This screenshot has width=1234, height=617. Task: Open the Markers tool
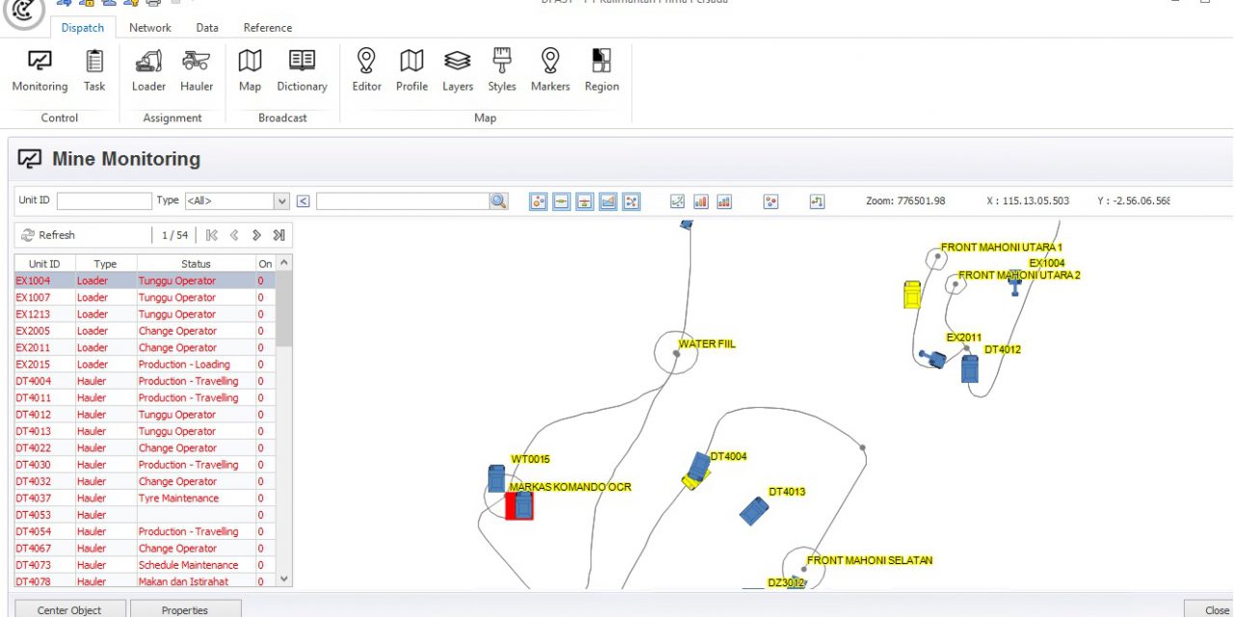550,71
